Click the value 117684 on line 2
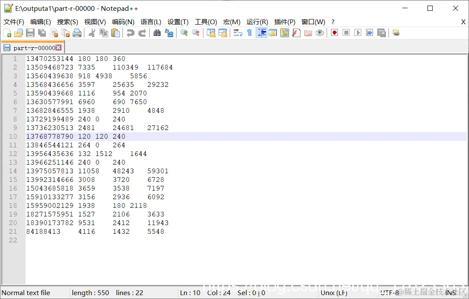469x299 pixels. (160, 67)
